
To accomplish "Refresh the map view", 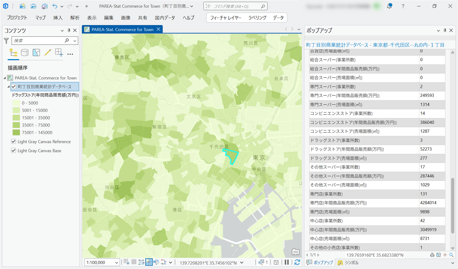I will [x=297, y=262].
